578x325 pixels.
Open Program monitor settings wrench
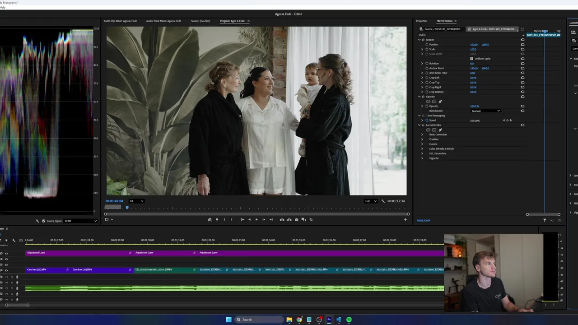click(383, 201)
